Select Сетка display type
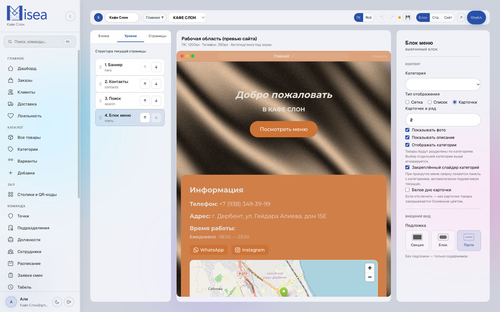This screenshot has width=500, height=312. coord(407,102)
